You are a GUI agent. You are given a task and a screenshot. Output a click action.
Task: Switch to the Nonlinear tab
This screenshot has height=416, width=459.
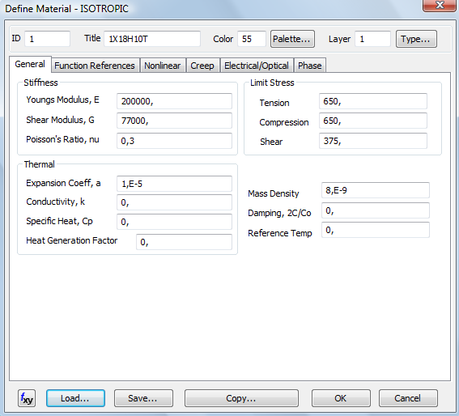[x=163, y=66]
